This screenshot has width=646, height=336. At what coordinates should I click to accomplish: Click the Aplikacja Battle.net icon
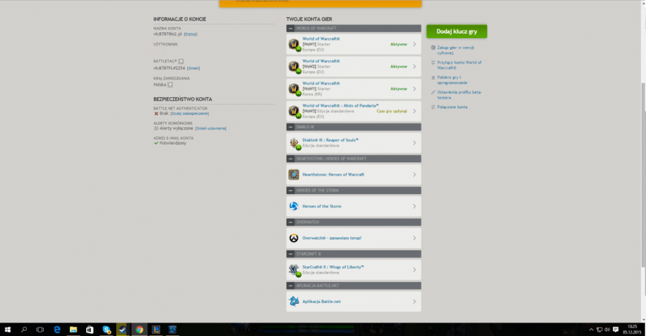[294, 301]
